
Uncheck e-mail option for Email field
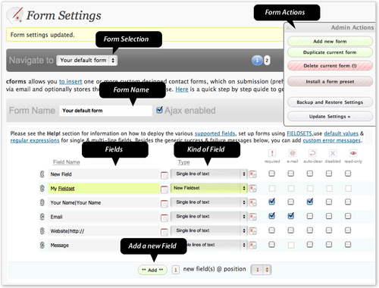pos(291,216)
